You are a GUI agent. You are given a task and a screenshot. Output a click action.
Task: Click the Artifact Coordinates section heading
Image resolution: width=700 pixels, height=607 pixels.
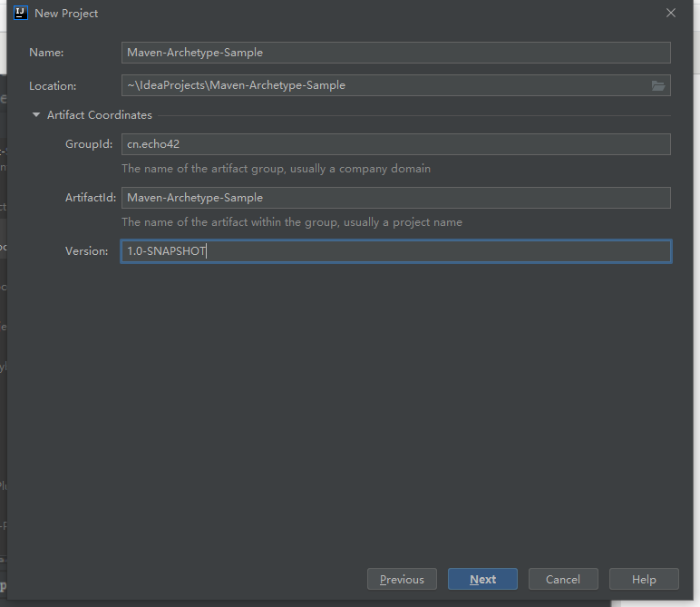click(100, 115)
